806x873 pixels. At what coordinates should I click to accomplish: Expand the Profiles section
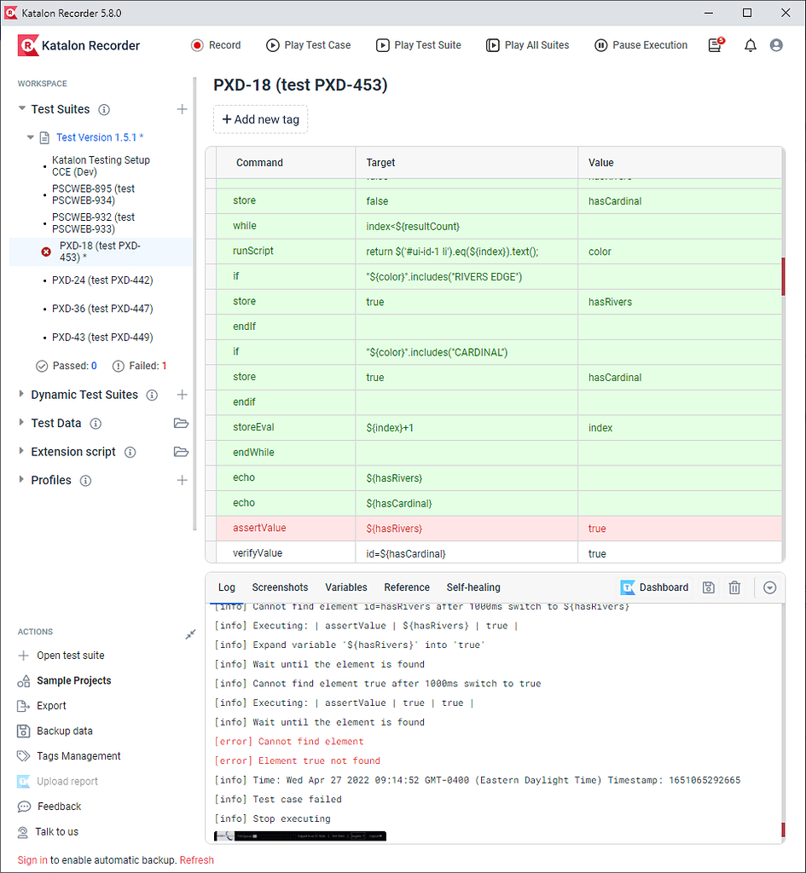click(21, 479)
